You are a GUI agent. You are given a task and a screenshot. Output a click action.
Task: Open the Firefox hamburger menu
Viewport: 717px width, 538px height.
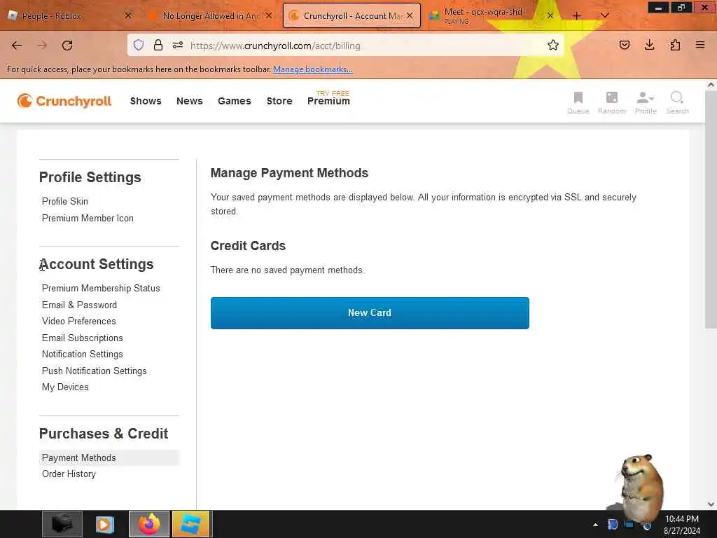pyautogui.click(x=700, y=45)
